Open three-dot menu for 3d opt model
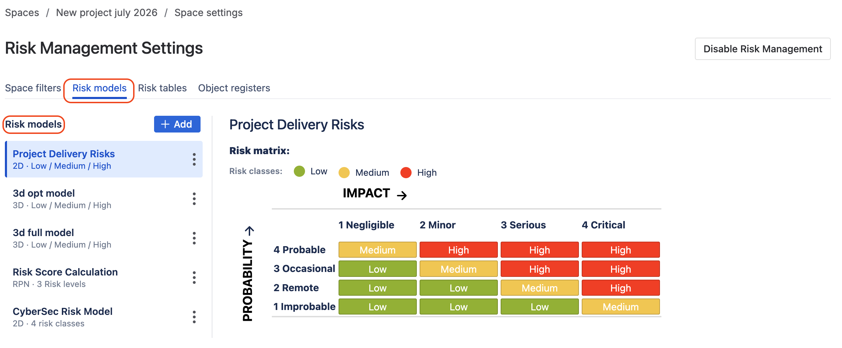The height and width of the screenshot is (348, 842). 194,199
